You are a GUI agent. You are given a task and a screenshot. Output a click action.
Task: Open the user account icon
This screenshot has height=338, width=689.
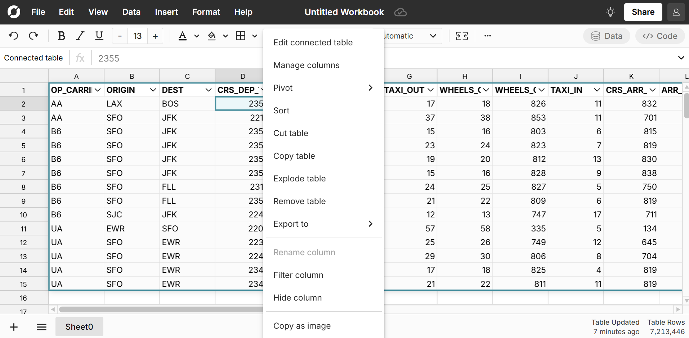(676, 12)
